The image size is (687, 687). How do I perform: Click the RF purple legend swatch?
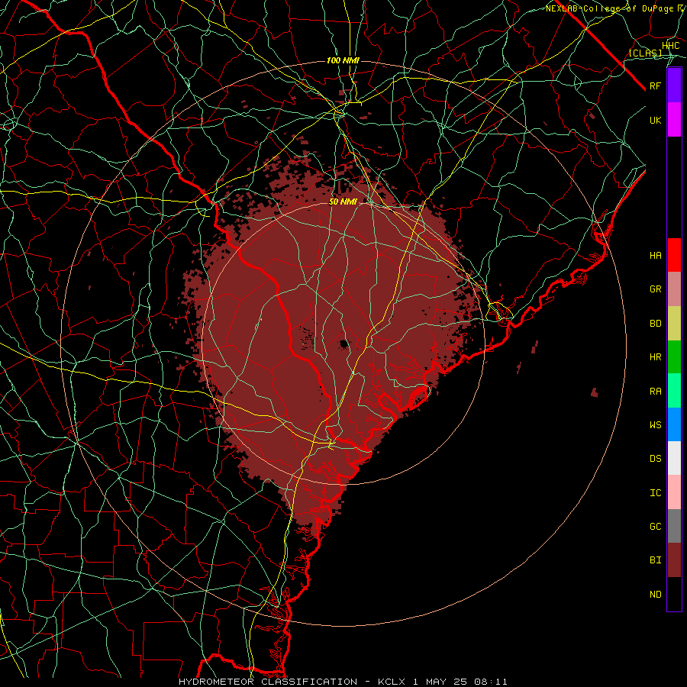[674, 85]
